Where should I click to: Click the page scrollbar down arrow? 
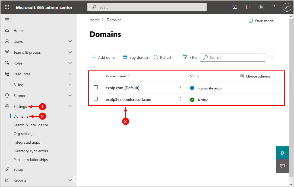[x=291, y=184]
